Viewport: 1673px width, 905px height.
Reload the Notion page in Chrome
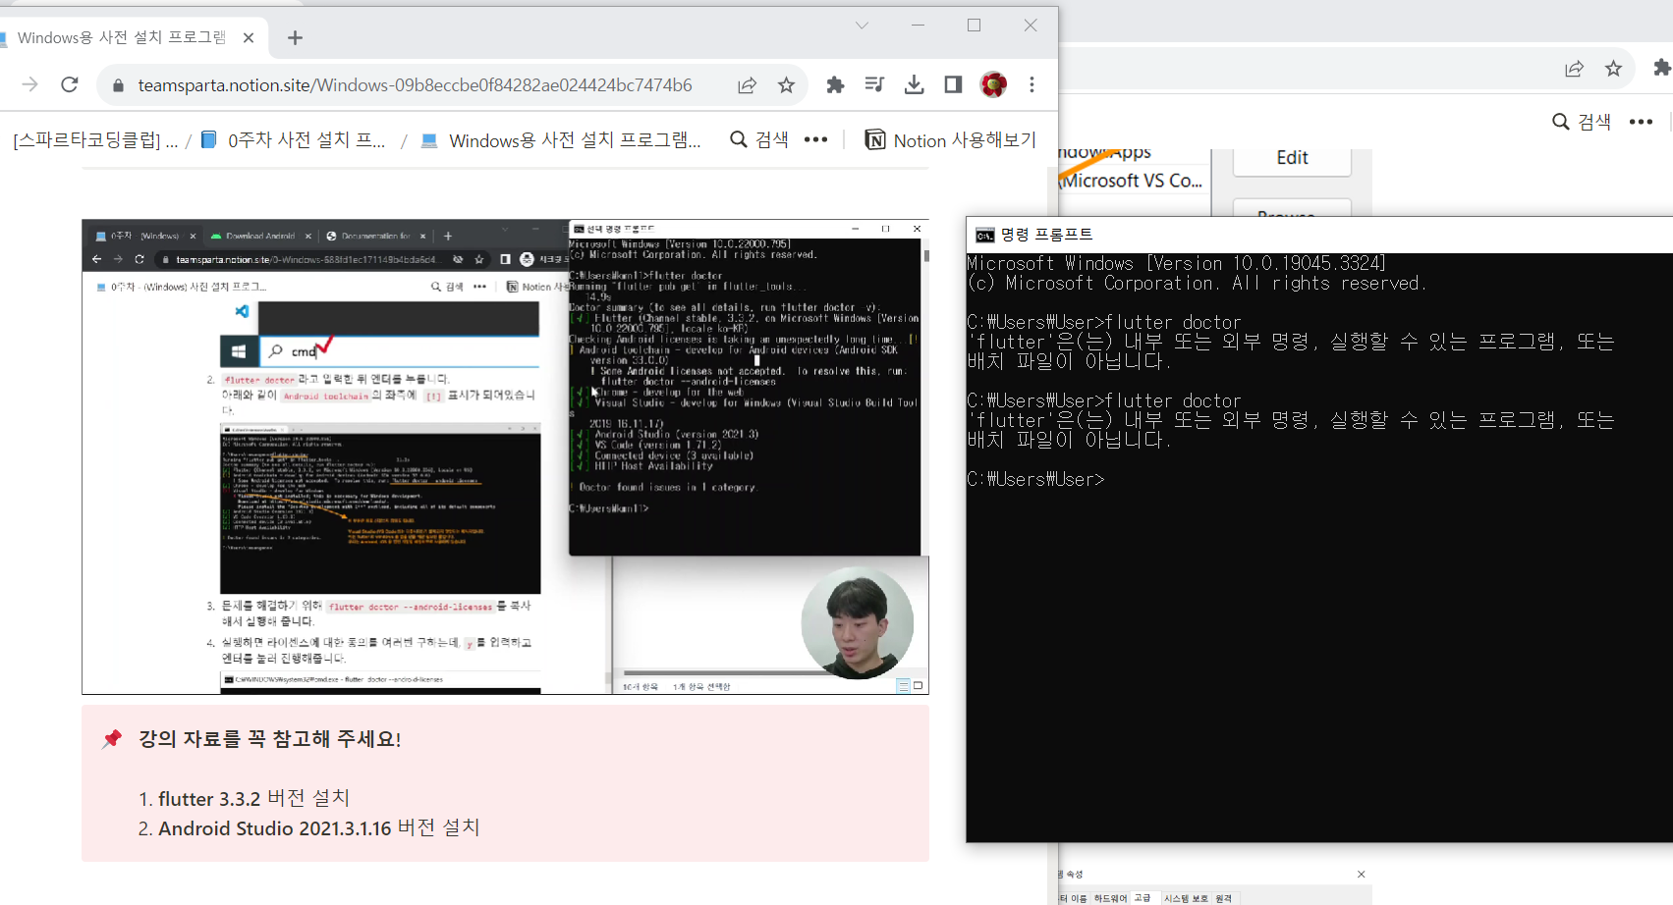(70, 85)
